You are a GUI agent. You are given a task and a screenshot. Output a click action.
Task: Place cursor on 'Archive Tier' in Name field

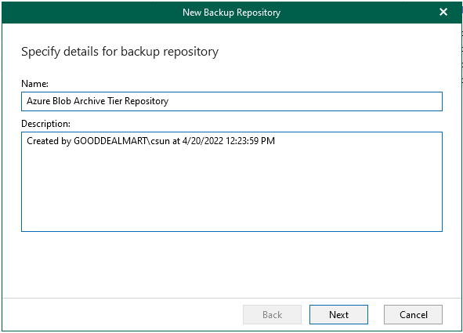tap(98, 101)
